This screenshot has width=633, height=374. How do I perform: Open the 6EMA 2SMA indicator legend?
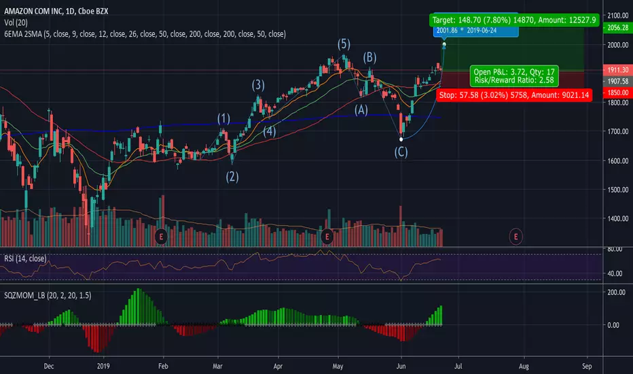click(145, 34)
